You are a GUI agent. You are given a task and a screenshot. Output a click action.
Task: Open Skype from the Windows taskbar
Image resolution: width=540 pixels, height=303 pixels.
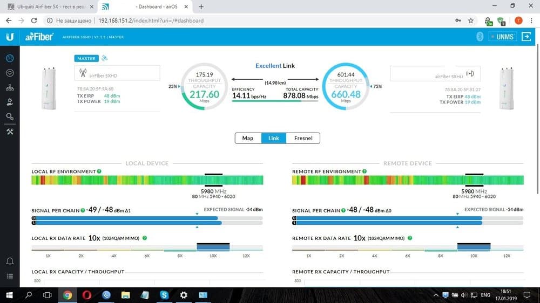[164, 295]
